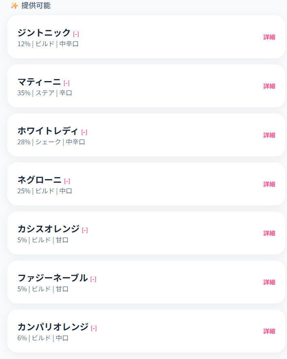Collapse the カシスオレンジ entry using its [-] control
The width and height of the screenshot is (287, 359).
(x=84, y=230)
